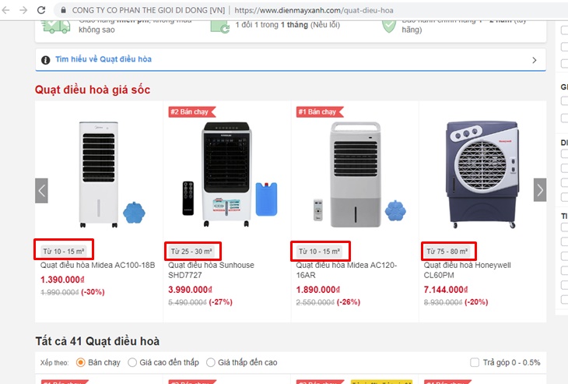Enable Trả góp 0 - 0.5% checkbox
568x384 pixels.
click(475, 362)
